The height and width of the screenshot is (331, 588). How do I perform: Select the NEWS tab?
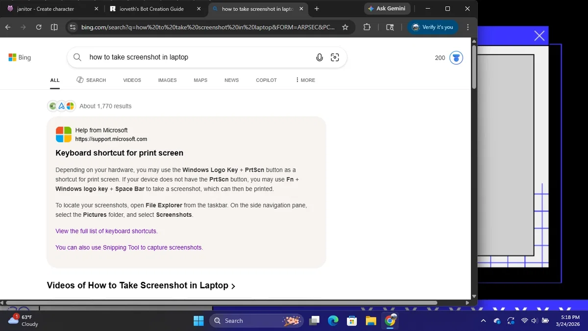(x=232, y=80)
